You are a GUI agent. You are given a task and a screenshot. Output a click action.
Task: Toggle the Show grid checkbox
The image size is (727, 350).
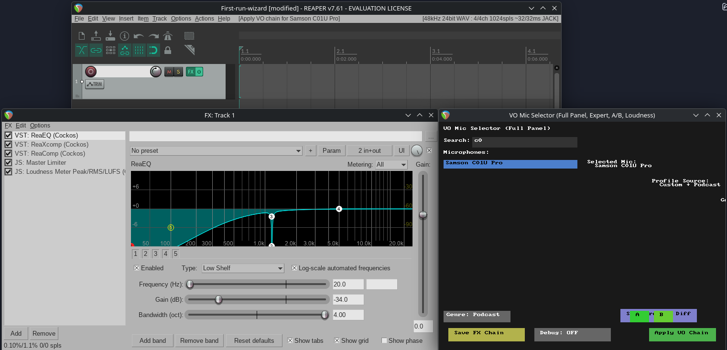click(x=337, y=341)
